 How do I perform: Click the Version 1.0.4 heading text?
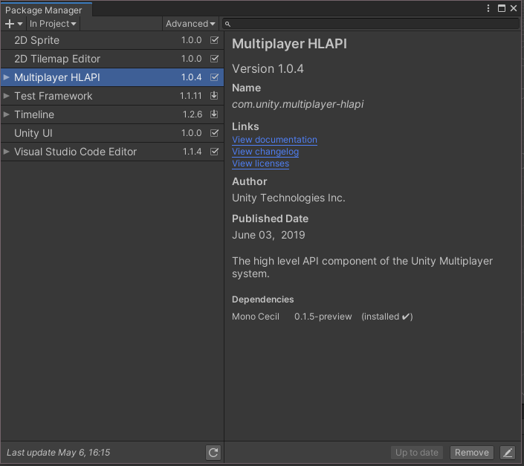268,69
